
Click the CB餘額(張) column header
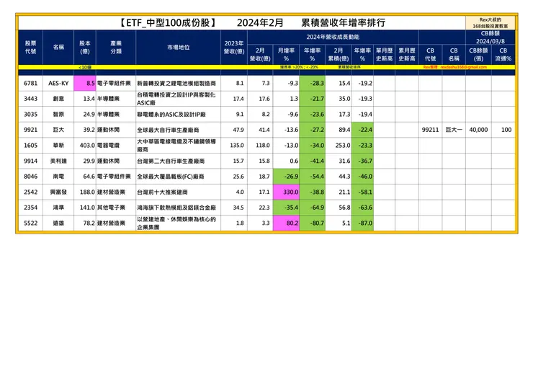tap(478, 55)
